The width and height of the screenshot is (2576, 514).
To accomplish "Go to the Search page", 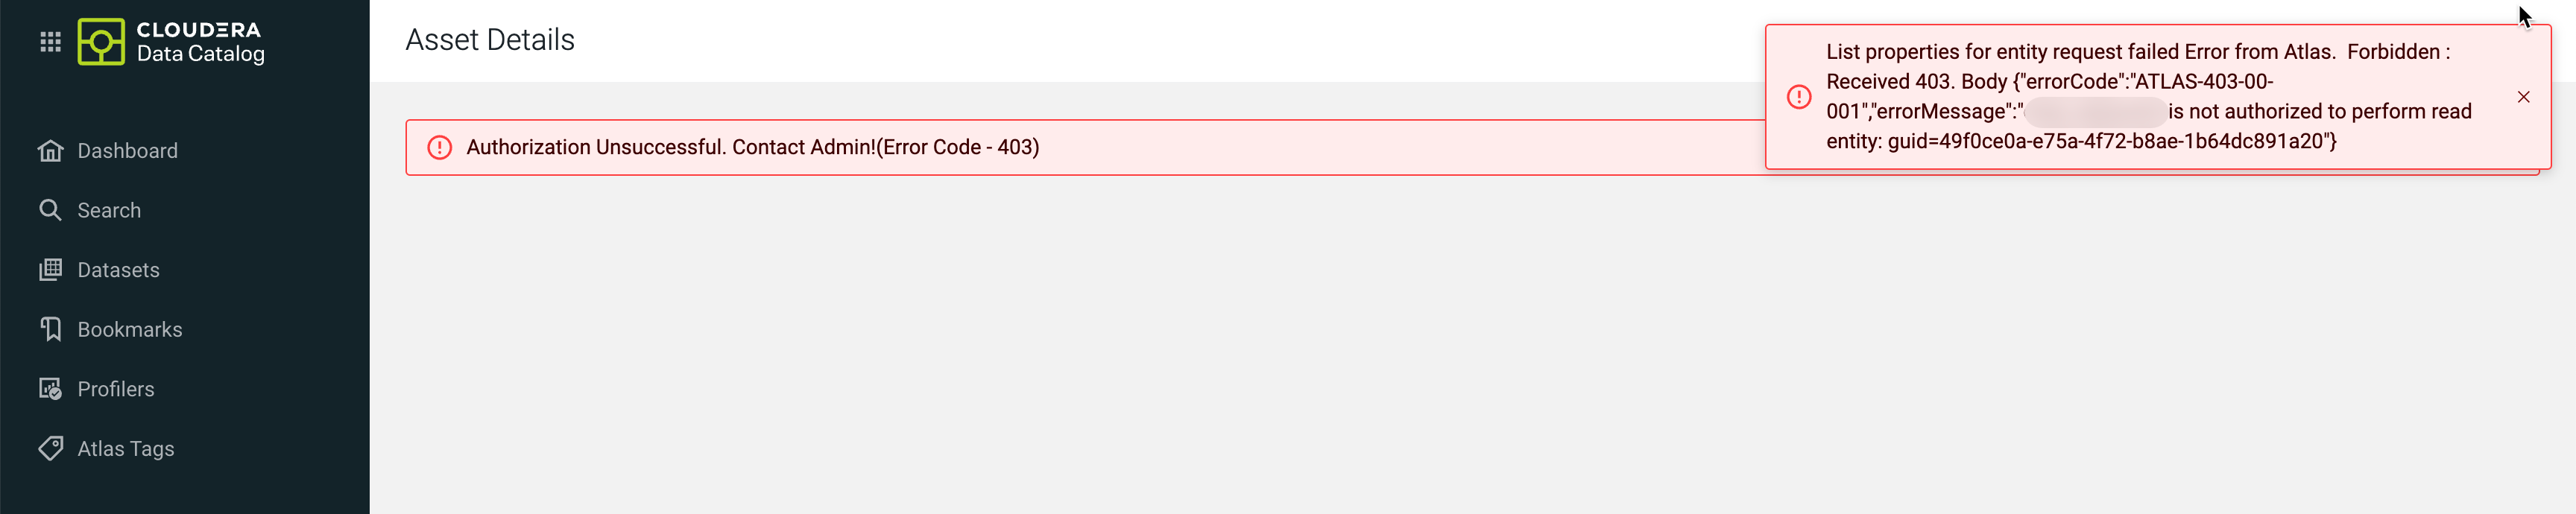I will (x=109, y=210).
